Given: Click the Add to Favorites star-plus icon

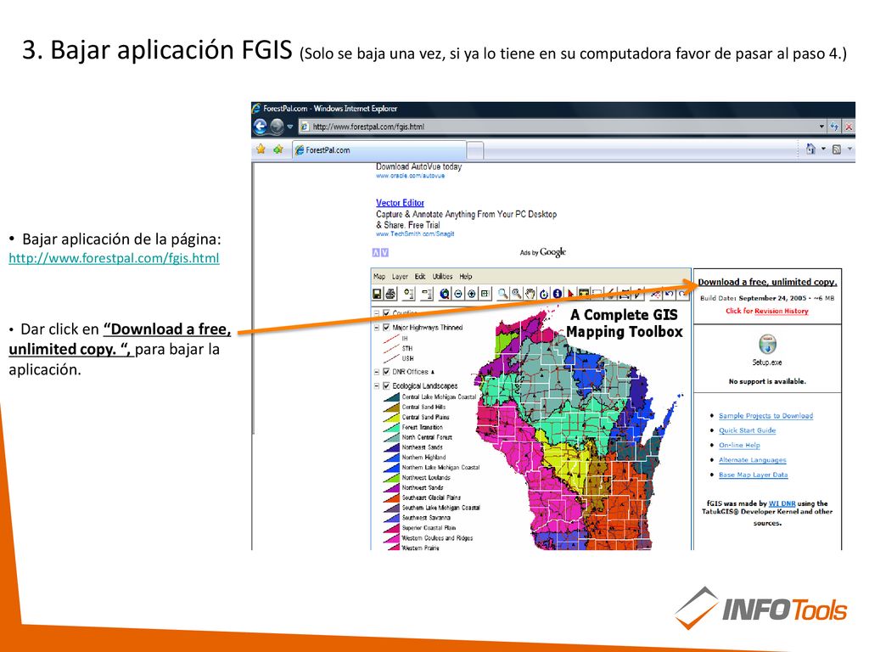Looking at the screenshot, I should [278, 149].
